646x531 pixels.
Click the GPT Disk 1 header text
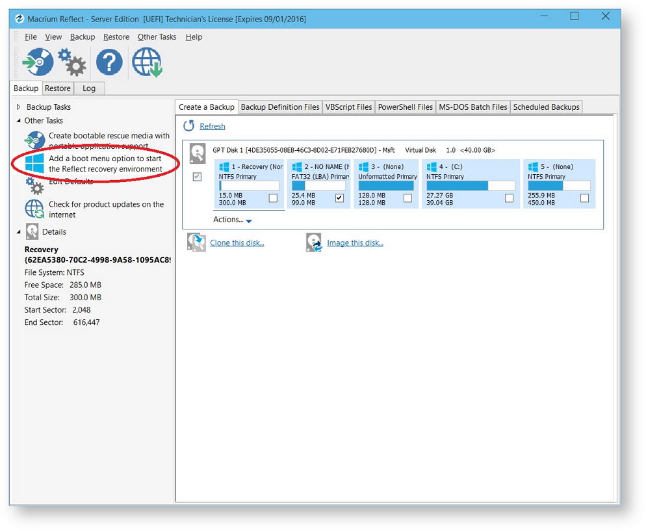pos(354,150)
